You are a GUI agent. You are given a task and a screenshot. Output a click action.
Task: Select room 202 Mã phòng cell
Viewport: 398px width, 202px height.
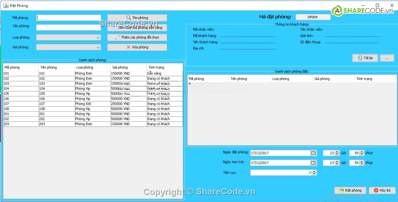(x=21, y=119)
